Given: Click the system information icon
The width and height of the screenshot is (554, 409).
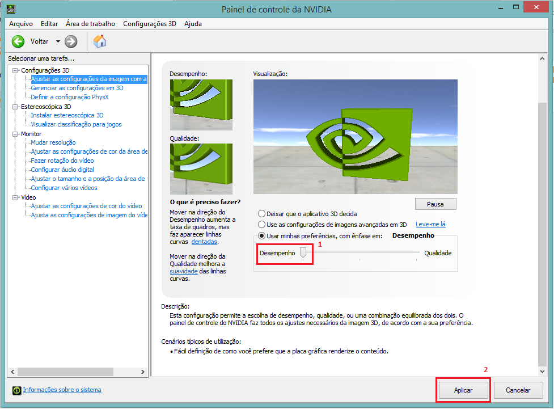Looking at the screenshot, I should [16, 390].
